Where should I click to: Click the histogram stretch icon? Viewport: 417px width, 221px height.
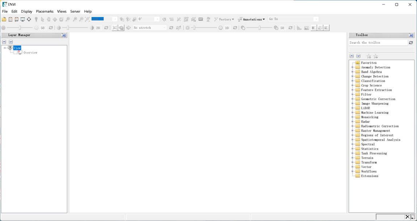coord(178,28)
